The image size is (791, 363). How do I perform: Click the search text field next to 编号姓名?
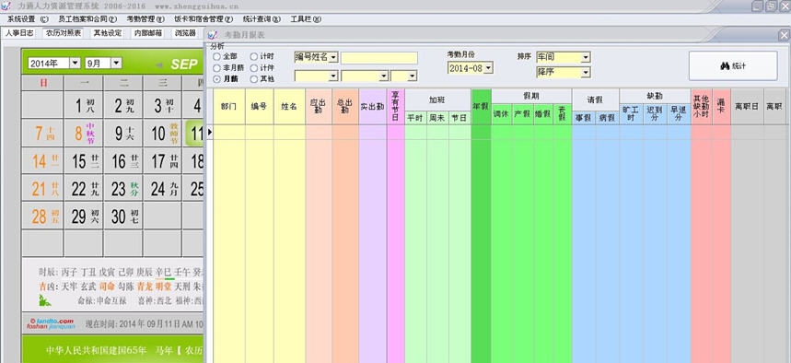pyautogui.click(x=378, y=57)
